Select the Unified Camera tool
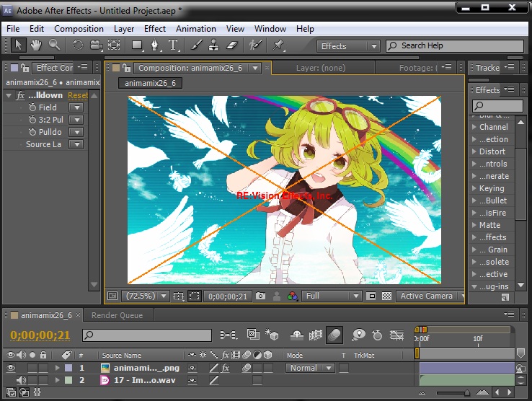532x401 pixels. [96, 45]
